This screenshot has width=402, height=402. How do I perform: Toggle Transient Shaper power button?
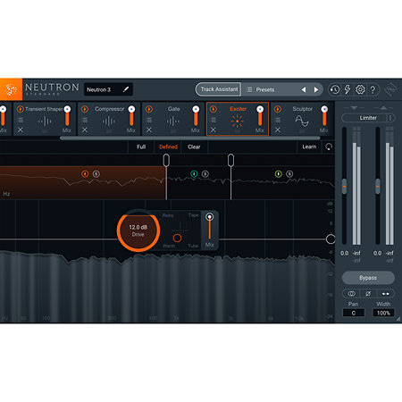[x=21, y=109]
